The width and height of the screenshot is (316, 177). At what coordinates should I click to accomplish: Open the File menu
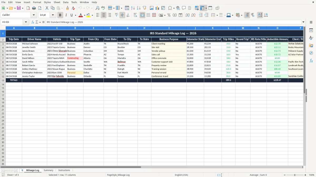click(3, 2)
